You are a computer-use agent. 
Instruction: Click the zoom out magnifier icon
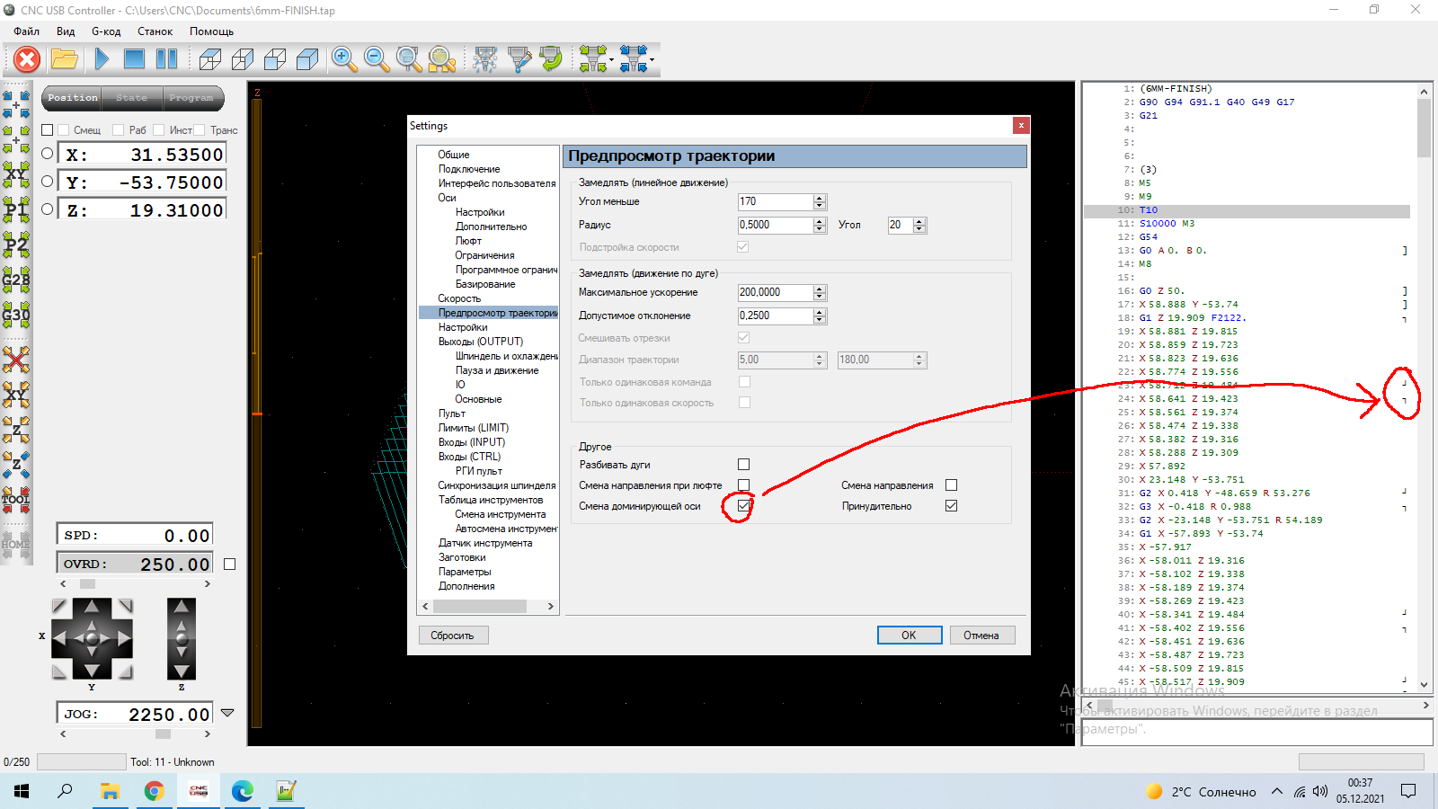coord(377,59)
